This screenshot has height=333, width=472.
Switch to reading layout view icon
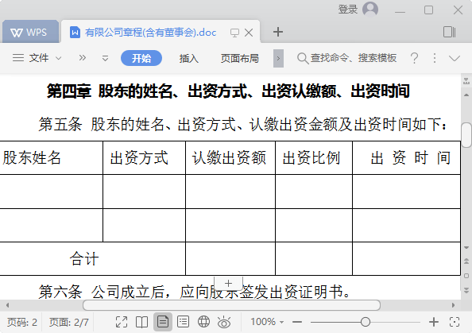pyautogui.click(x=141, y=322)
